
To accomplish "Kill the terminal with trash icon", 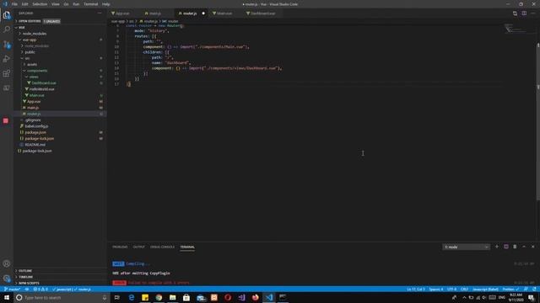I will pyautogui.click(x=515, y=247).
